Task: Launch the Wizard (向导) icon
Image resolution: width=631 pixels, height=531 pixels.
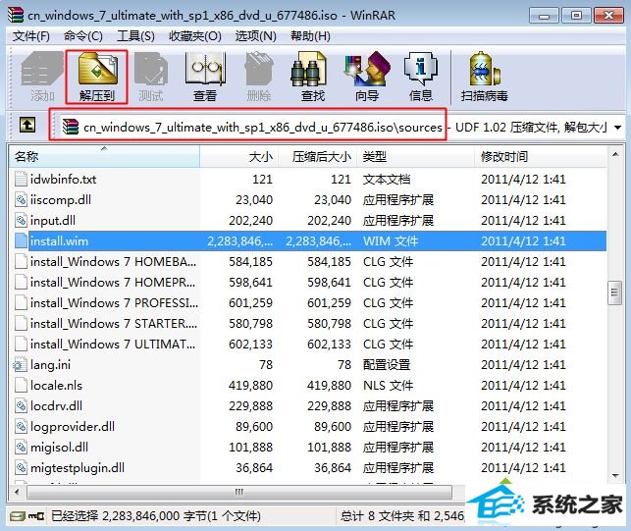Action: 367,70
